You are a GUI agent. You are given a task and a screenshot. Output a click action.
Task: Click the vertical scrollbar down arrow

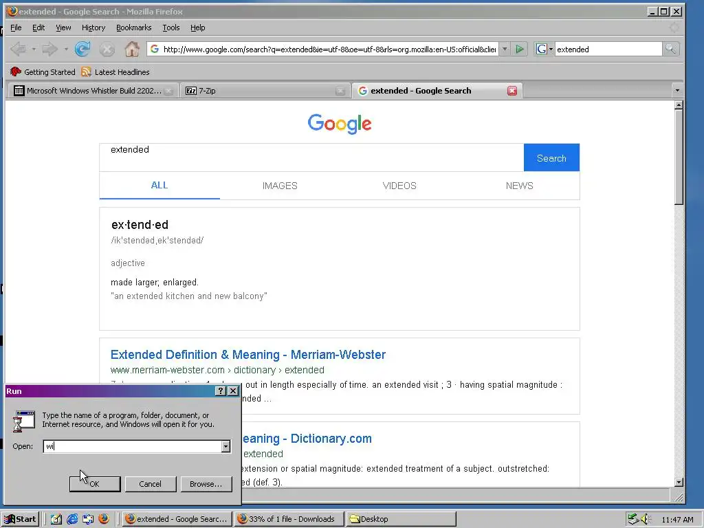point(679,482)
